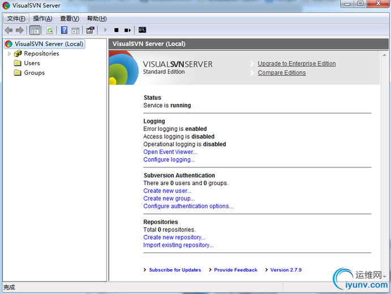The height and width of the screenshot is (294, 391).
Task: Open the 文件(F) menu
Action: point(16,19)
